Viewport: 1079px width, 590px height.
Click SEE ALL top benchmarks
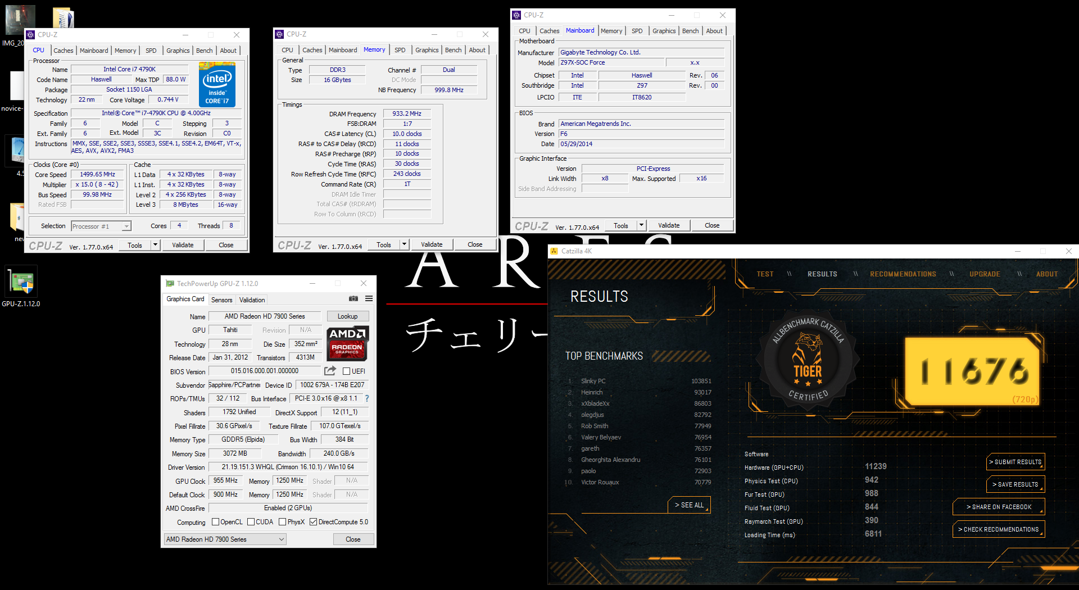tap(689, 505)
